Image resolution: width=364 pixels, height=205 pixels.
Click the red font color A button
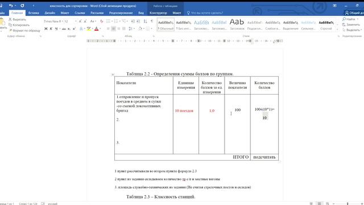click(96, 28)
